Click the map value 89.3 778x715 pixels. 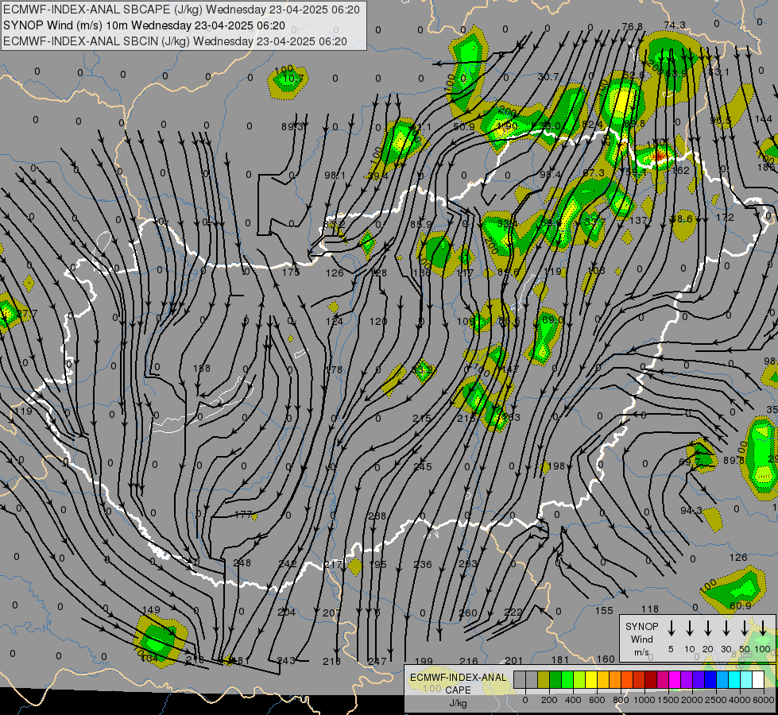[x=292, y=127]
